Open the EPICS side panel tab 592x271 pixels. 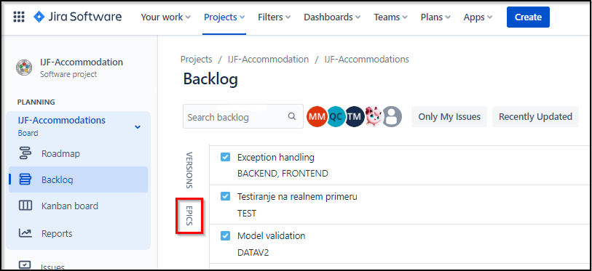click(x=189, y=216)
